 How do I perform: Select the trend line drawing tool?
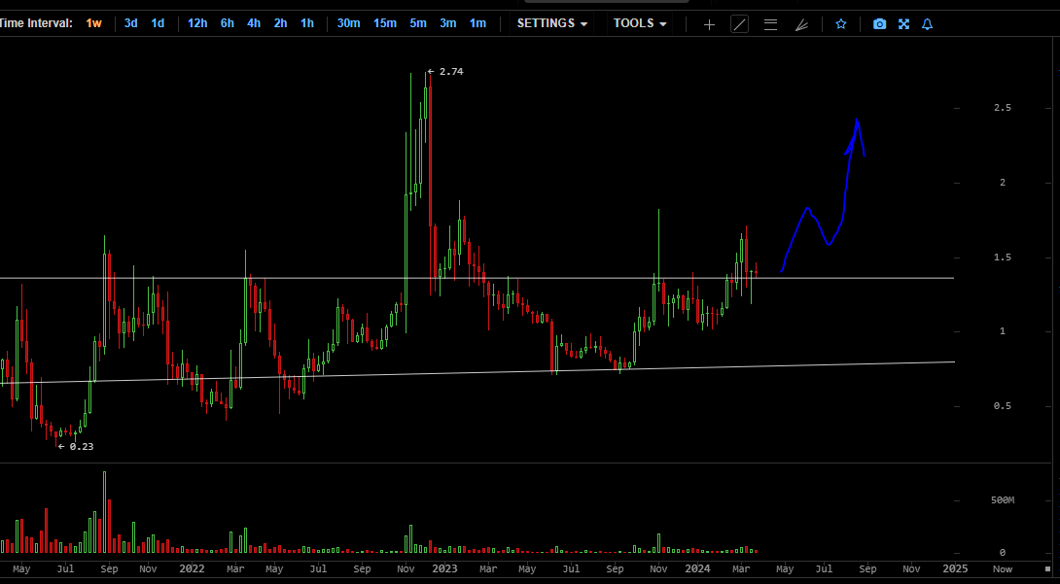point(739,24)
